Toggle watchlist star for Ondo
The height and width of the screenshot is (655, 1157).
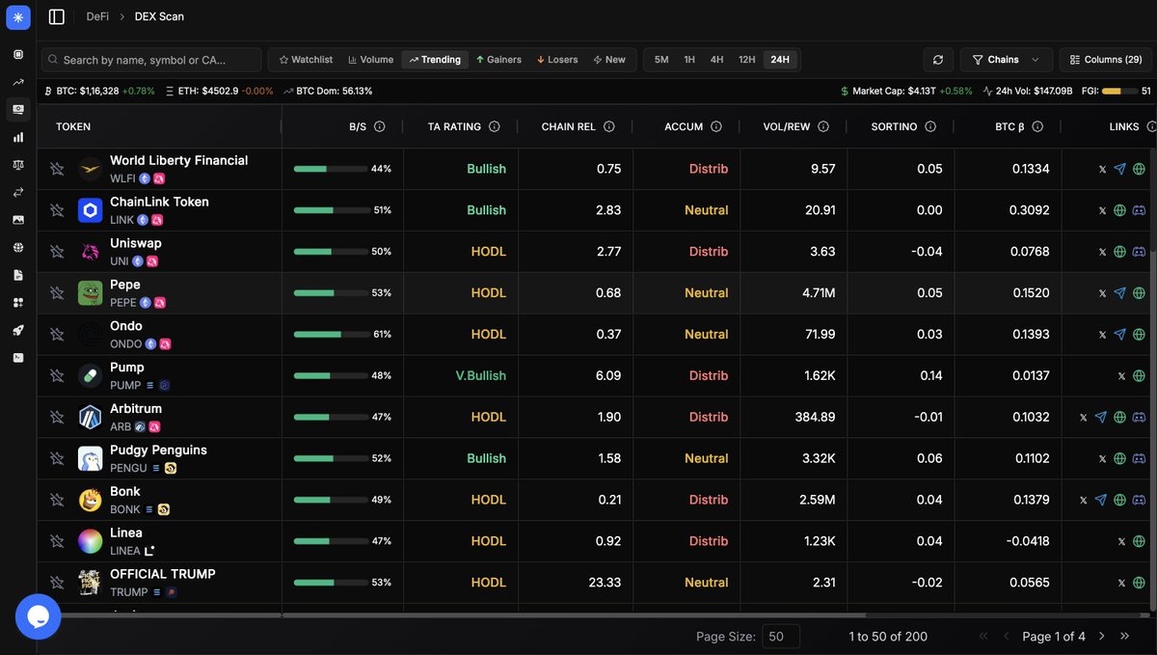coord(57,335)
